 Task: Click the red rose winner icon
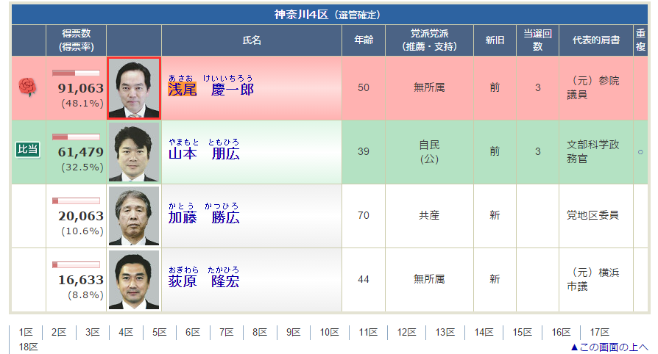pyautogui.click(x=26, y=87)
